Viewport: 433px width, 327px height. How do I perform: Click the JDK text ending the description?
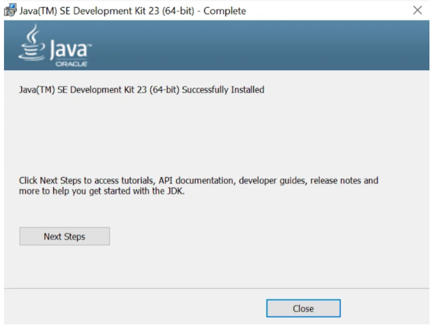click(176, 191)
